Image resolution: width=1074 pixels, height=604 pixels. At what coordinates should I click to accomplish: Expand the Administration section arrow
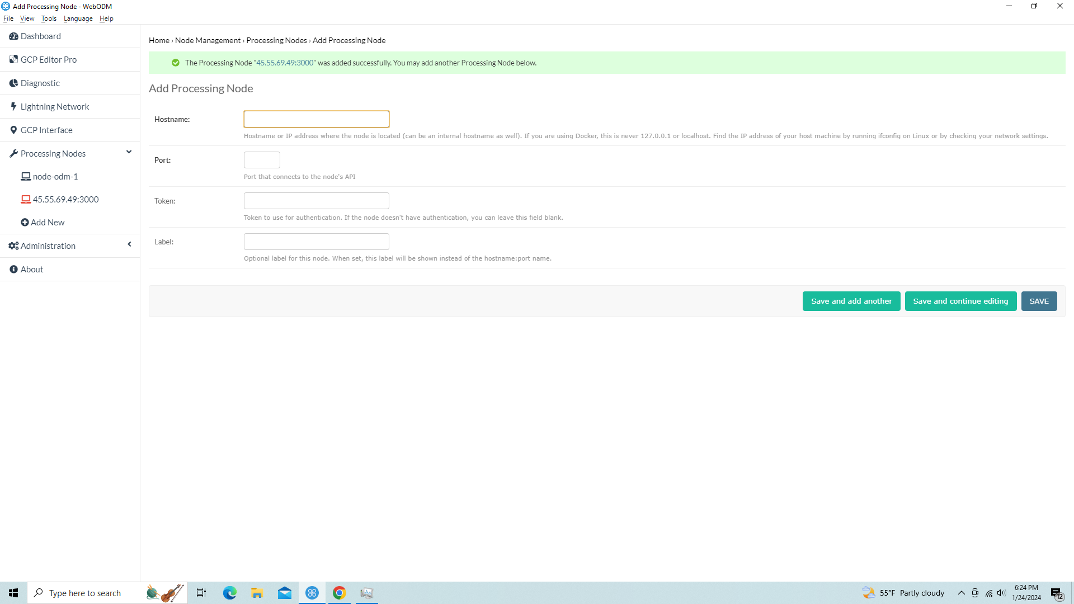[x=129, y=244]
